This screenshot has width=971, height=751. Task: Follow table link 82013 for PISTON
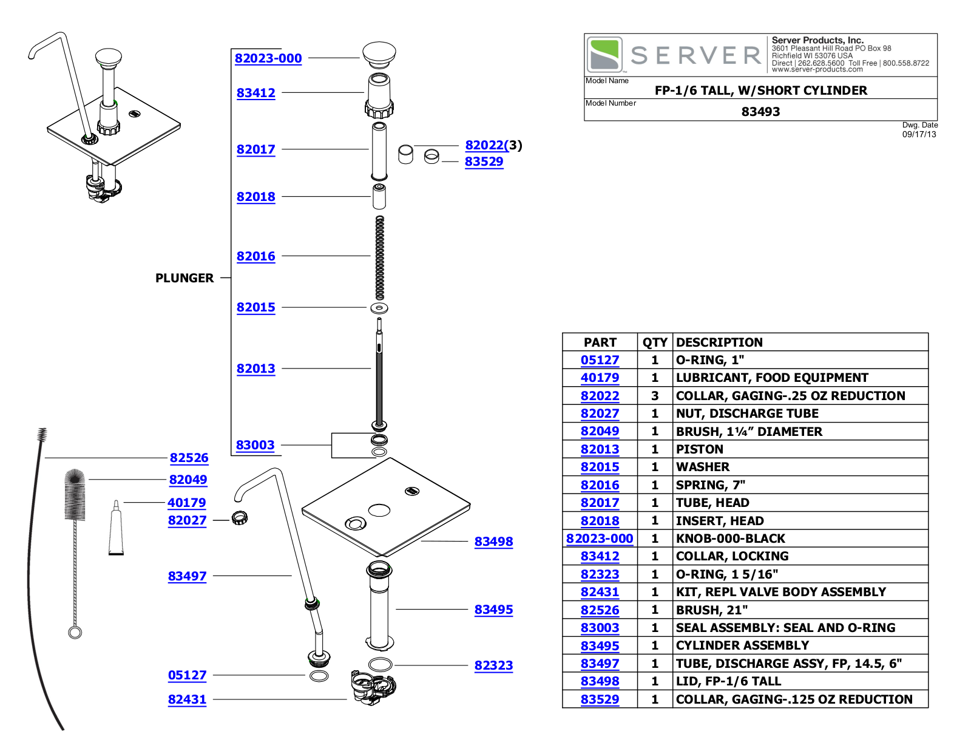point(600,449)
